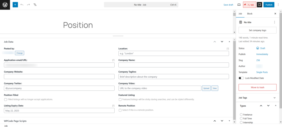Click the Position title field
Screen dimensions: 282x127
78,25
